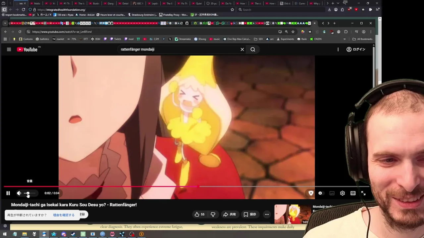Switch to the '20-pu' tab in outer browser
The width and height of the screenshot is (424, 238).
pyautogui.click(x=212, y=3)
